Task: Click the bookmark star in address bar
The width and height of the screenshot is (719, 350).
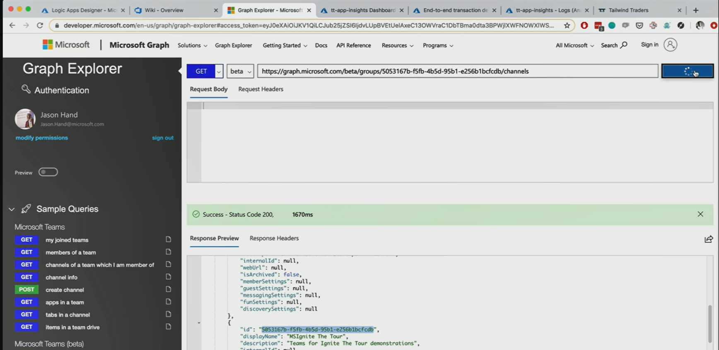Action: 567,26
